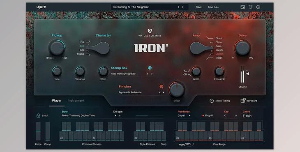The image size is (300, 152).
Task: Go to the previous preset with left arrow
Action: (178, 7)
